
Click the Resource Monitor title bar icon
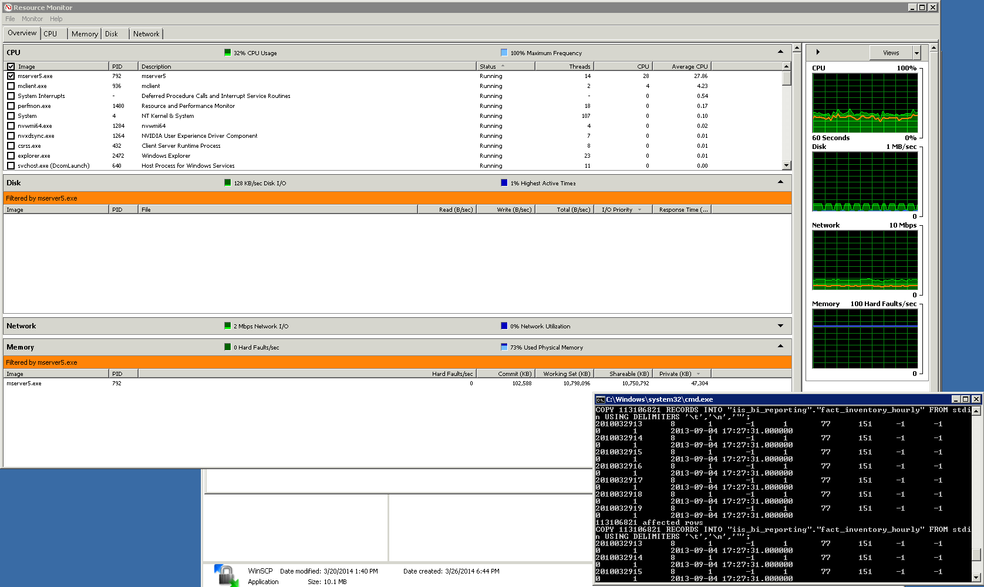[x=8, y=8]
